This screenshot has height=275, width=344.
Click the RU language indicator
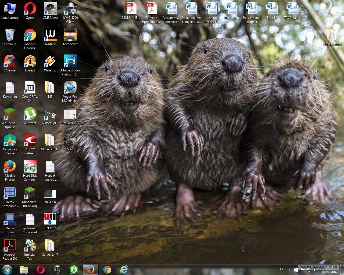282,269
